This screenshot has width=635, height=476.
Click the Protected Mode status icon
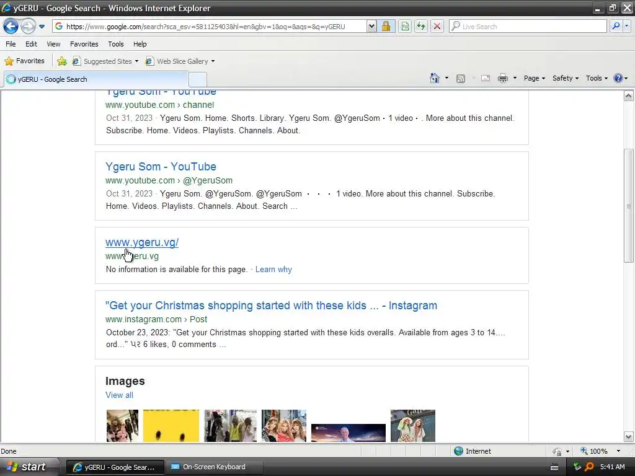(x=557, y=451)
